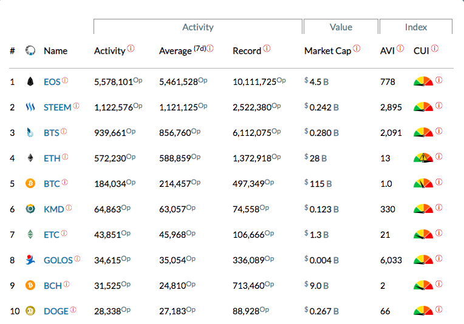Click the KMD coin logo icon
464x324 pixels.
pos(30,209)
